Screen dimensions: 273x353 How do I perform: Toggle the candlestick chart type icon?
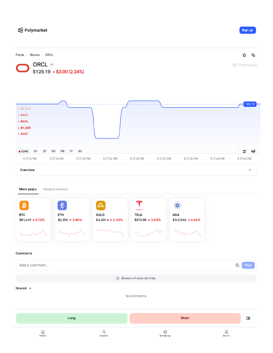click(253, 151)
